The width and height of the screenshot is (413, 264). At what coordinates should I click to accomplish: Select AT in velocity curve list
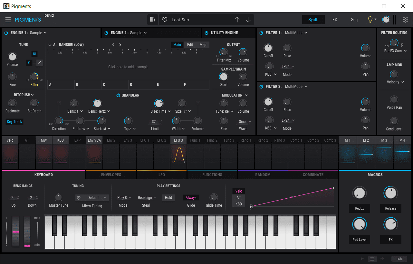[x=239, y=198]
